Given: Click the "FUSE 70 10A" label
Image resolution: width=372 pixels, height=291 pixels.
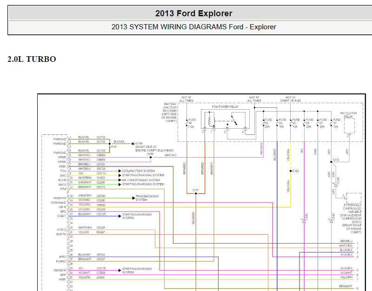Looking at the screenshot, I should (336, 123).
